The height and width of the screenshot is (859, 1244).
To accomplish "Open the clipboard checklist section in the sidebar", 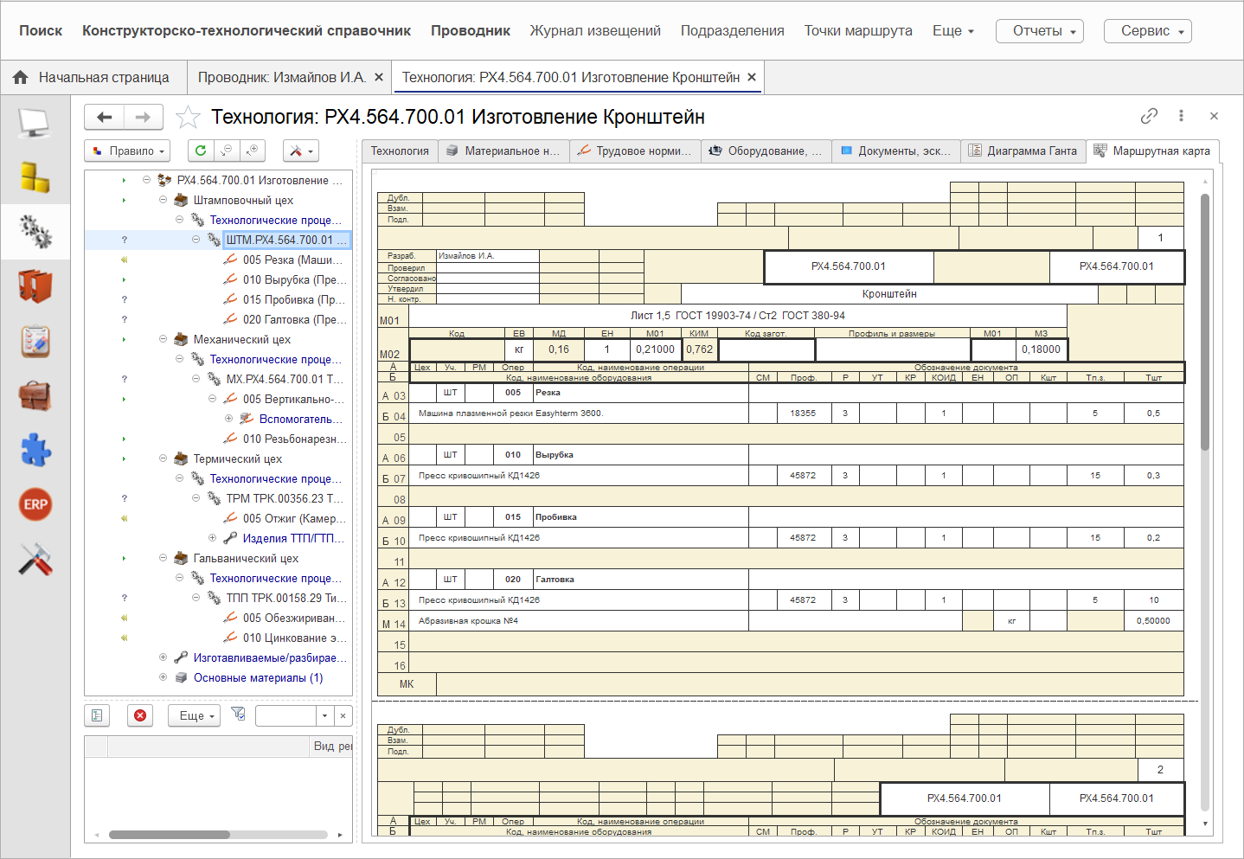I will tap(35, 341).
